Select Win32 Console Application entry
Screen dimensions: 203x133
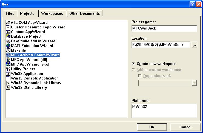point(35,78)
